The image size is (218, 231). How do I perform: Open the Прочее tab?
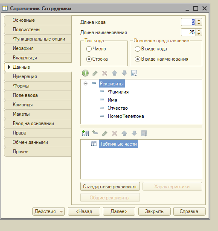(x=38, y=152)
